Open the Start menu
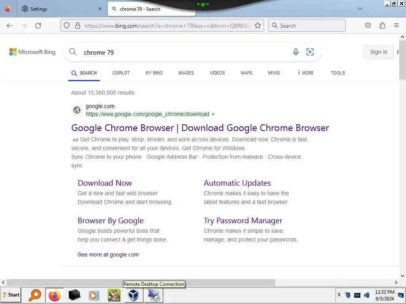Image resolution: width=406 pixels, height=304 pixels. click(11, 295)
